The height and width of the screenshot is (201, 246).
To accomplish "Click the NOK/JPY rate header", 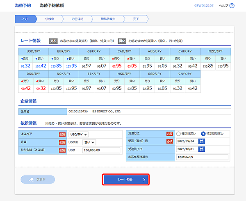I will click(64, 74).
